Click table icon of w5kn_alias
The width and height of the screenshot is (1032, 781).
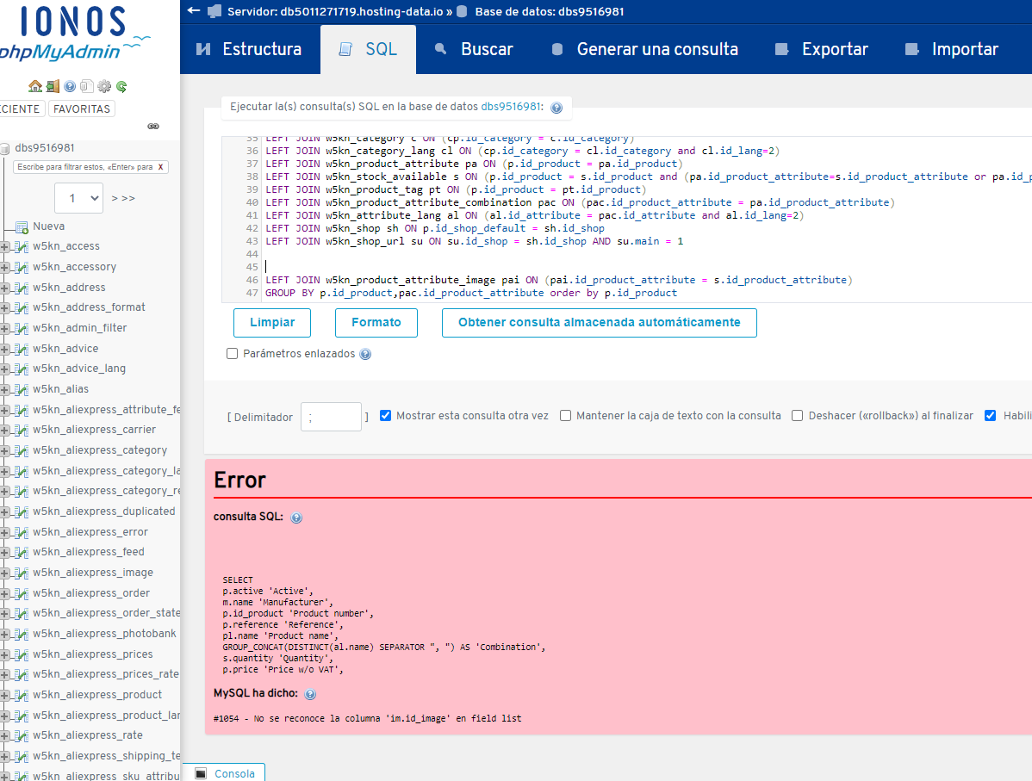[22, 390]
